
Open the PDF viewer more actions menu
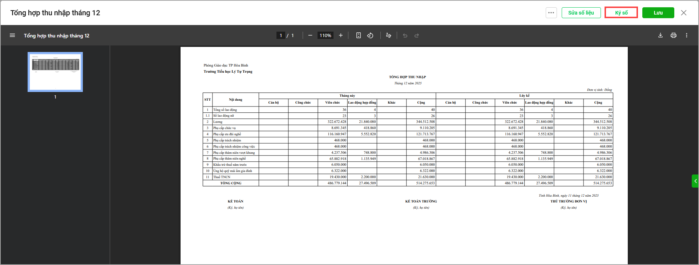tap(687, 35)
